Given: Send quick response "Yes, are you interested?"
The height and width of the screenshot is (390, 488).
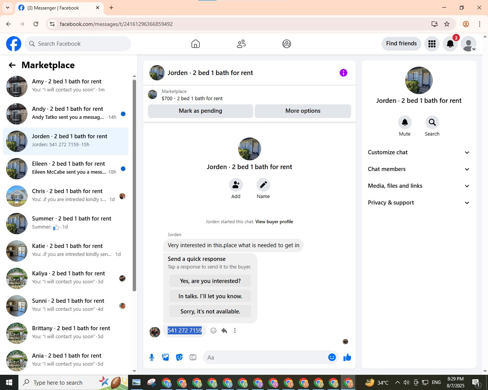Looking at the screenshot, I should pyautogui.click(x=210, y=281).
